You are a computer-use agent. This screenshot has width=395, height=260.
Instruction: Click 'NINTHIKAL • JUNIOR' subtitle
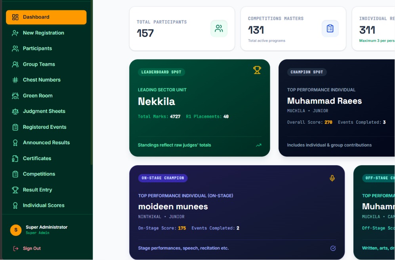(x=161, y=217)
